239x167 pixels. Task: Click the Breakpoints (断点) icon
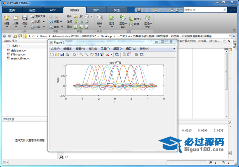[100, 18]
